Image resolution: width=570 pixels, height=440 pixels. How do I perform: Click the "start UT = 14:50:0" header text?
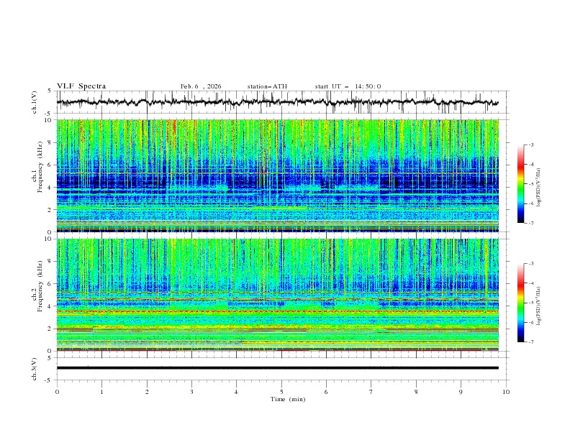[x=348, y=86]
